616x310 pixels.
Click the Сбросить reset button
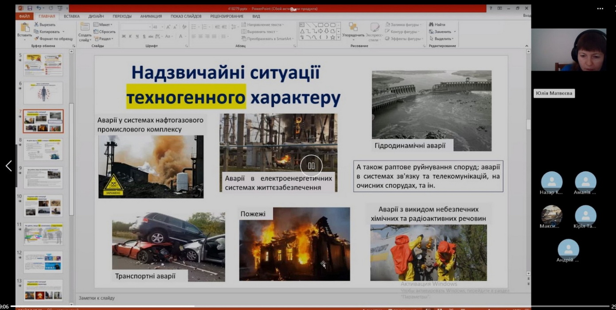click(105, 32)
